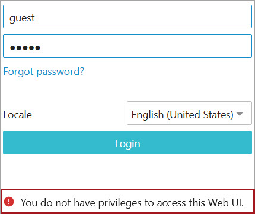Viewport: 255px width, 214px height.
Task: Click the red-bordered error notification banner
Action: click(x=128, y=202)
